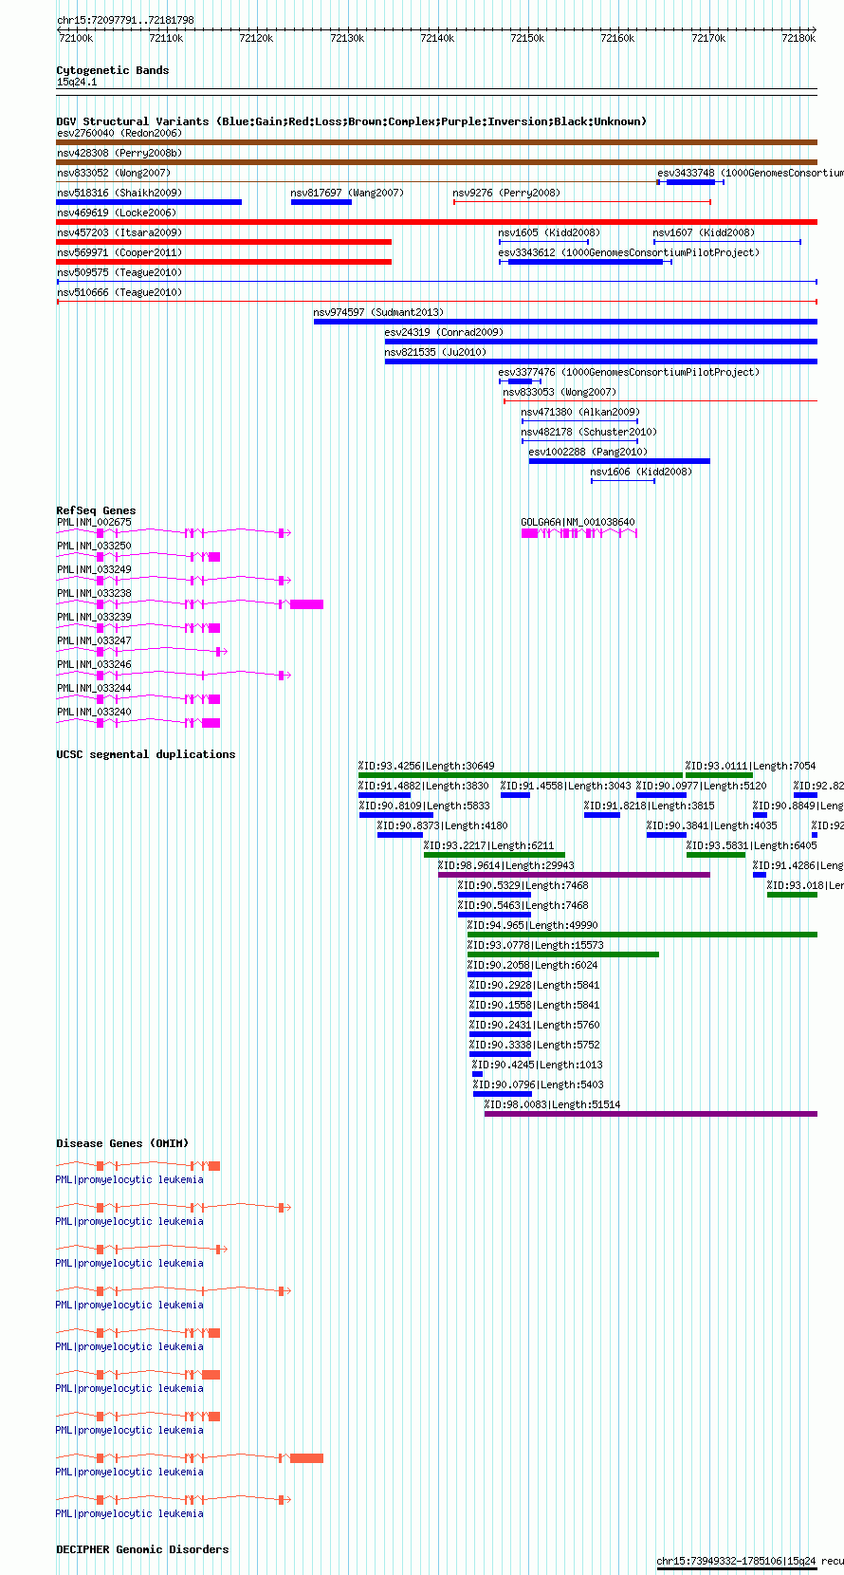Click the PML|NM_033249 transcript label
This screenshot has width=844, height=1575.
pyautogui.click(x=94, y=569)
